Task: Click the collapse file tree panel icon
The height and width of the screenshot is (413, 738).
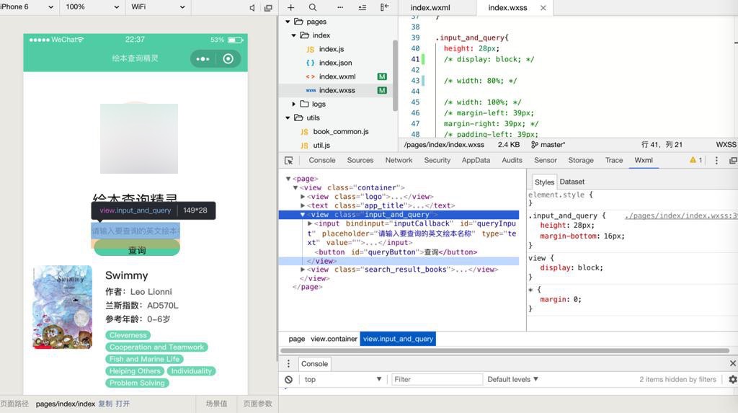Action: click(385, 7)
